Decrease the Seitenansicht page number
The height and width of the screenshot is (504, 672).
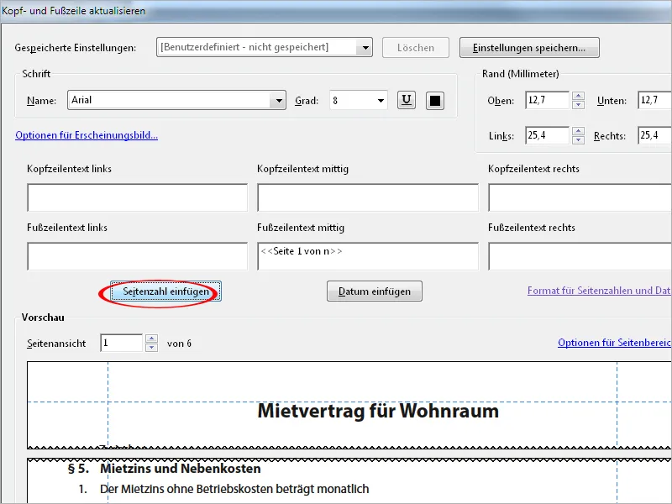[151, 347]
